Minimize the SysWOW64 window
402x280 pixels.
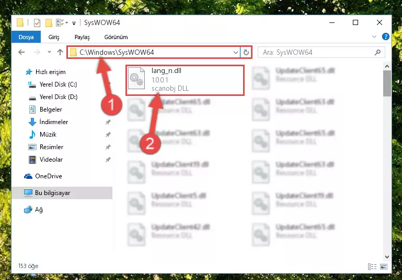click(332, 22)
